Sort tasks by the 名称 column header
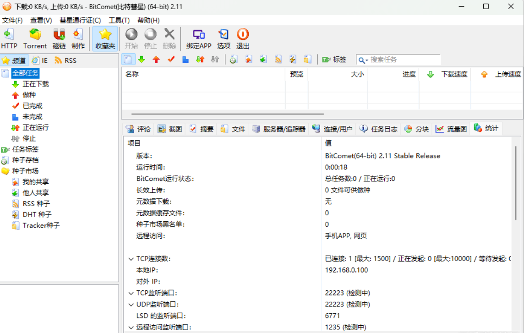This screenshot has width=524, height=333. pyautogui.click(x=203, y=74)
